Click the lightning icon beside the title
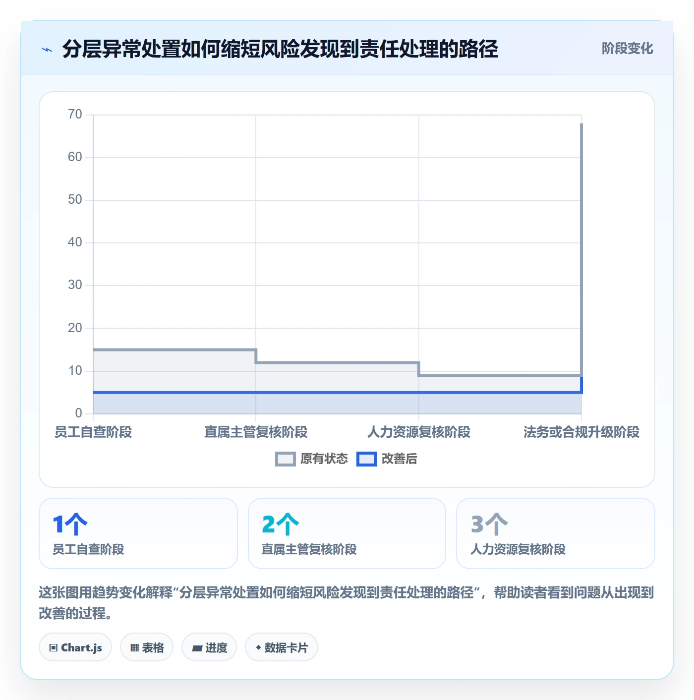The image size is (694, 700). (x=47, y=50)
